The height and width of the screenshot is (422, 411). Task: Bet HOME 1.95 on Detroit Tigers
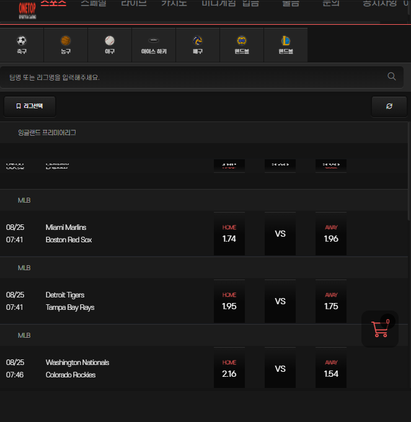pos(229,301)
